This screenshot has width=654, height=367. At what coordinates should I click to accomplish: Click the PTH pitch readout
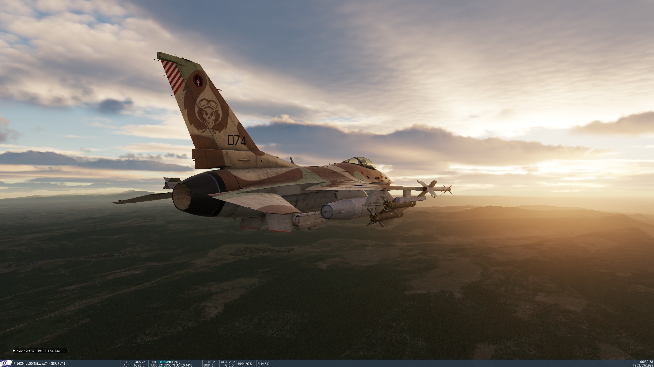210,362
